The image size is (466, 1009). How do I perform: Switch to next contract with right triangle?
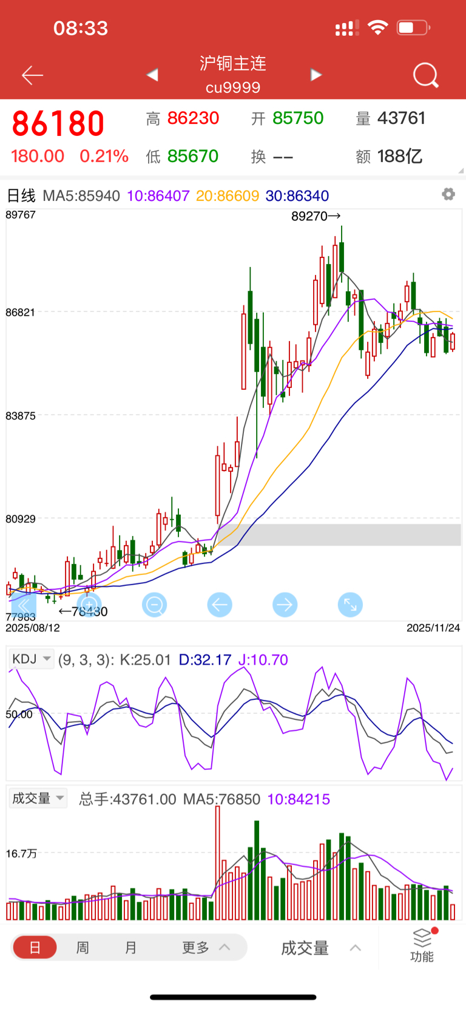coord(316,75)
